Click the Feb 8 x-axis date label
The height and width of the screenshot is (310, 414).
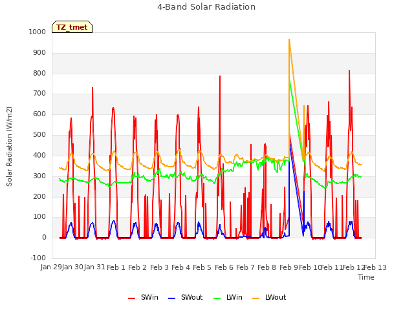click(267, 267)
